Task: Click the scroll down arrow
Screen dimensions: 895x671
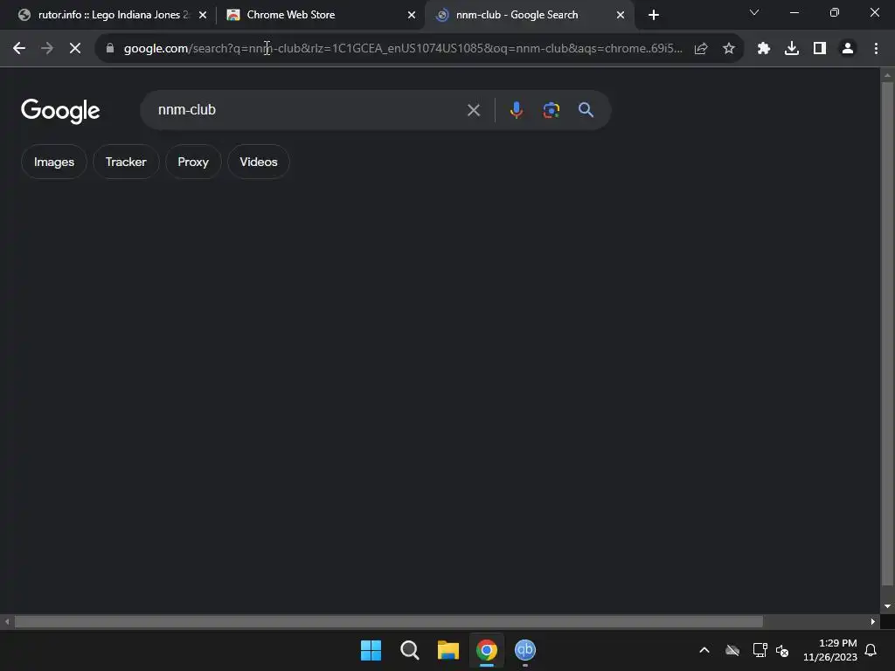Action: click(887, 606)
